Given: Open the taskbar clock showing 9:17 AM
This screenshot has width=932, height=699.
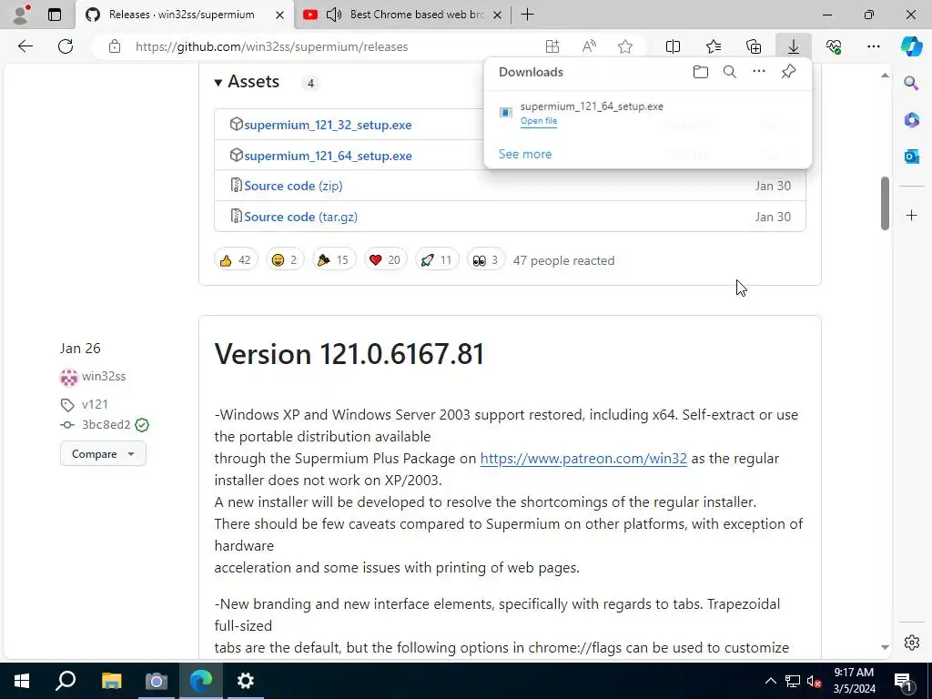Looking at the screenshot, I should pyautogui.click(x=854, y=681).
